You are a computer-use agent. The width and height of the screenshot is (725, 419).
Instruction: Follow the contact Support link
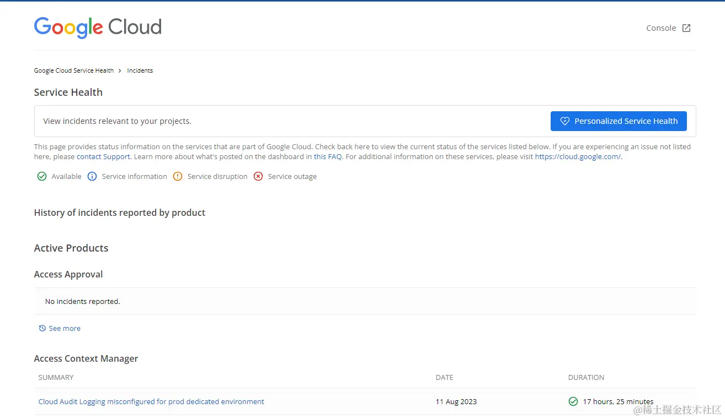tap(104, 157)
